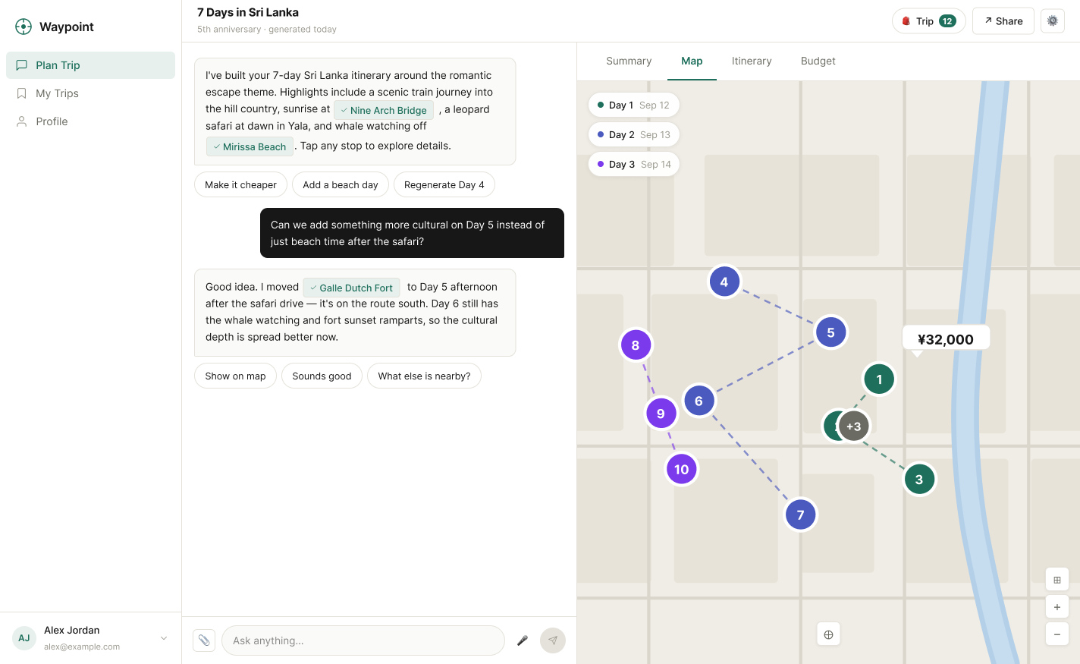Open the Itinerary tab
The image size is (1080, 664).
(x=752, y=61)
